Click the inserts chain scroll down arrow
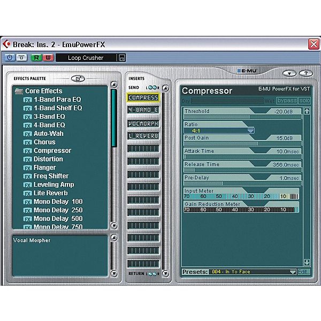 (x=166, y=273)
